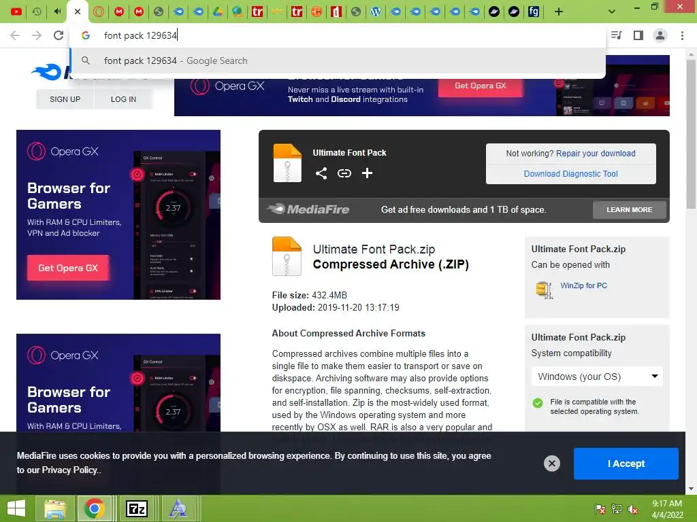Share the Ultimate Font Pack file
This screenshot has width=697, height=522.
click(321, 173)
